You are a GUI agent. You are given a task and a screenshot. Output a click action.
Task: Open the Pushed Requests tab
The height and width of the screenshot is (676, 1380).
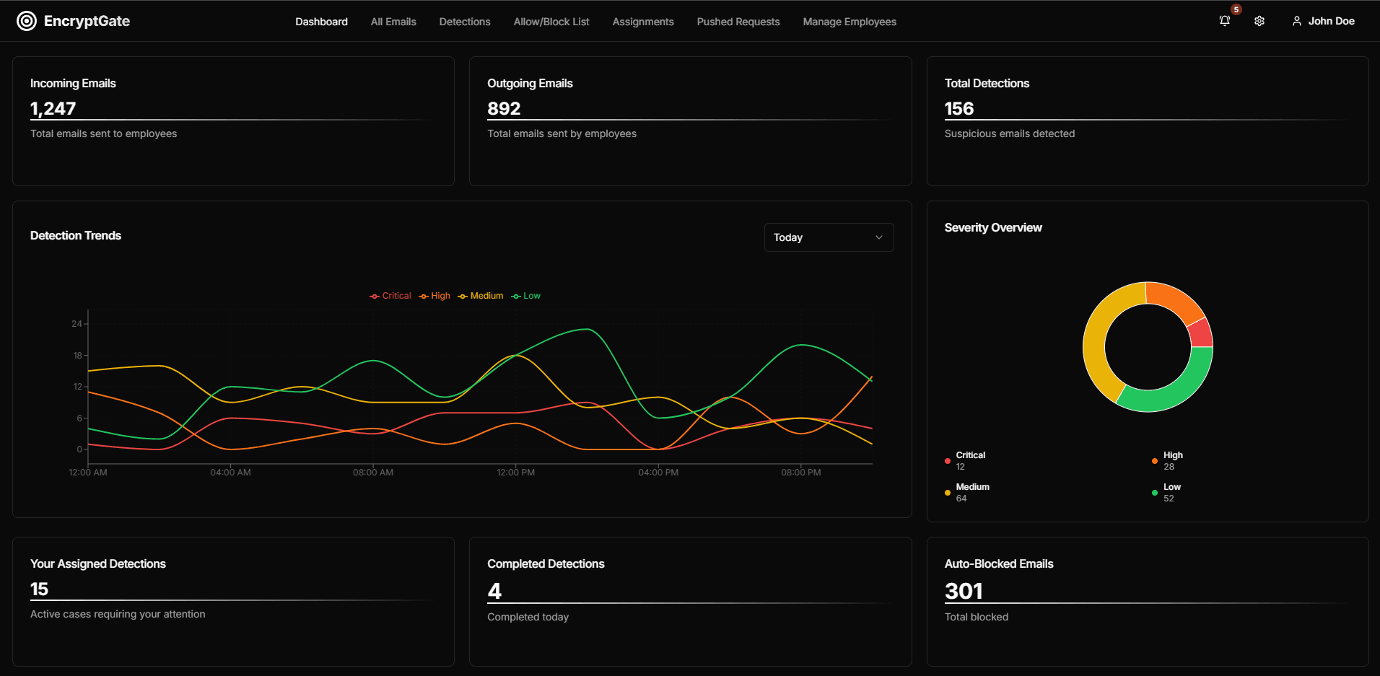(x=738, y=22)
